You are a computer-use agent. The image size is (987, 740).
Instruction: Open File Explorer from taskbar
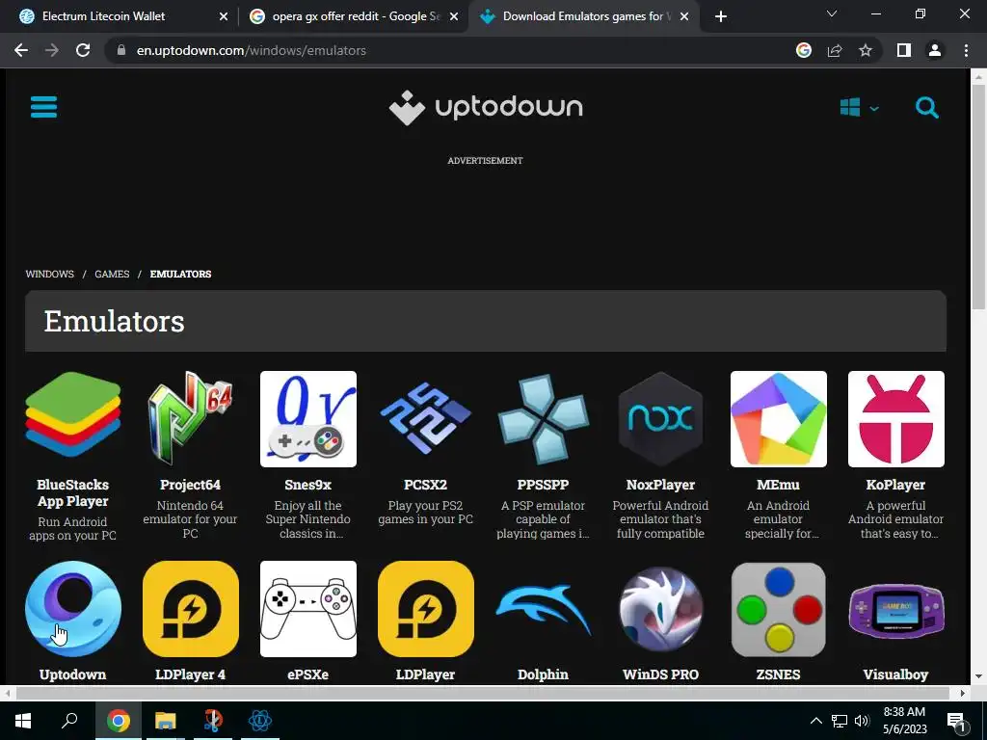coord(166,721)
